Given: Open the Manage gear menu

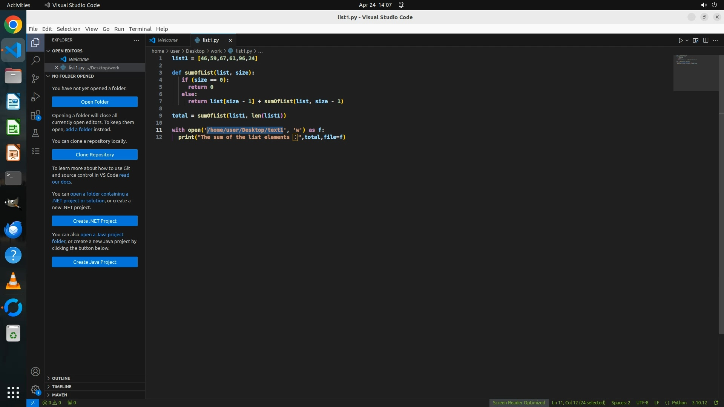Looking at the screenshot, I should pos(35,390).
